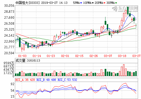This screenshot has width=141, height=99.
Task: Click RSI axis label 54
Action: point(12,91)
